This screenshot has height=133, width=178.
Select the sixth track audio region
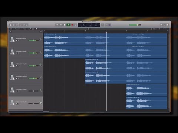click(146, 103)
